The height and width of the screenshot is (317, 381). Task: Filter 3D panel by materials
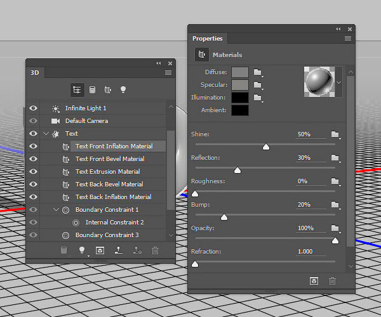(108, 90)
